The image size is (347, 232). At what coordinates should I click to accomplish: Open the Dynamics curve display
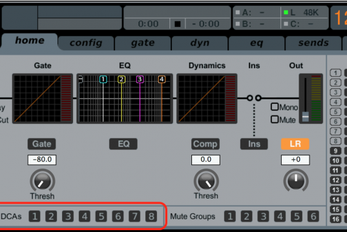pos(207,99)
